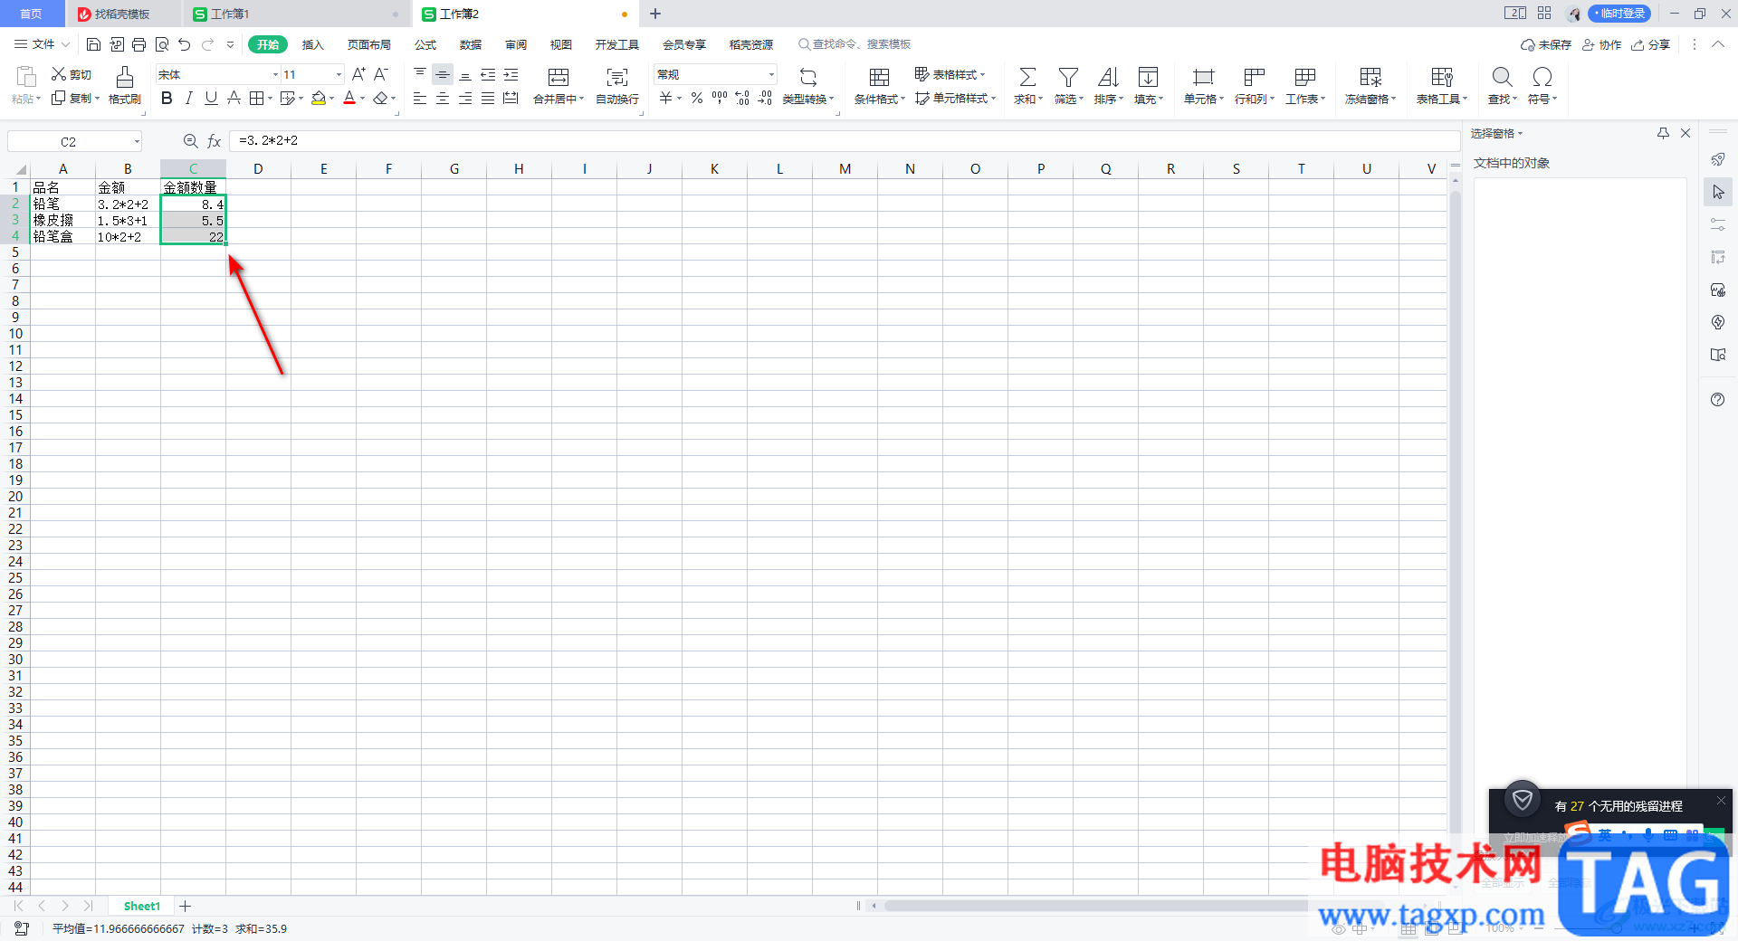
Task: Click the Symbol (符号) omega icon
Action: (1542, 77)
